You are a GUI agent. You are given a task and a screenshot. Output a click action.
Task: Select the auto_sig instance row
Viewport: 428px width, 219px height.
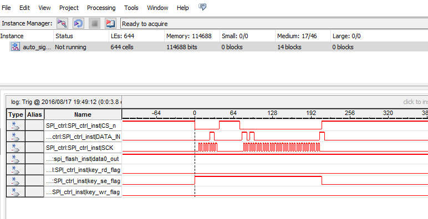pyautogui.click(x=214, y=47)
